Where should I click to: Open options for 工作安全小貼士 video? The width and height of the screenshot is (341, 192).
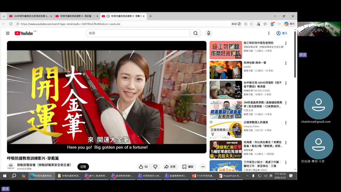(286, 163)
